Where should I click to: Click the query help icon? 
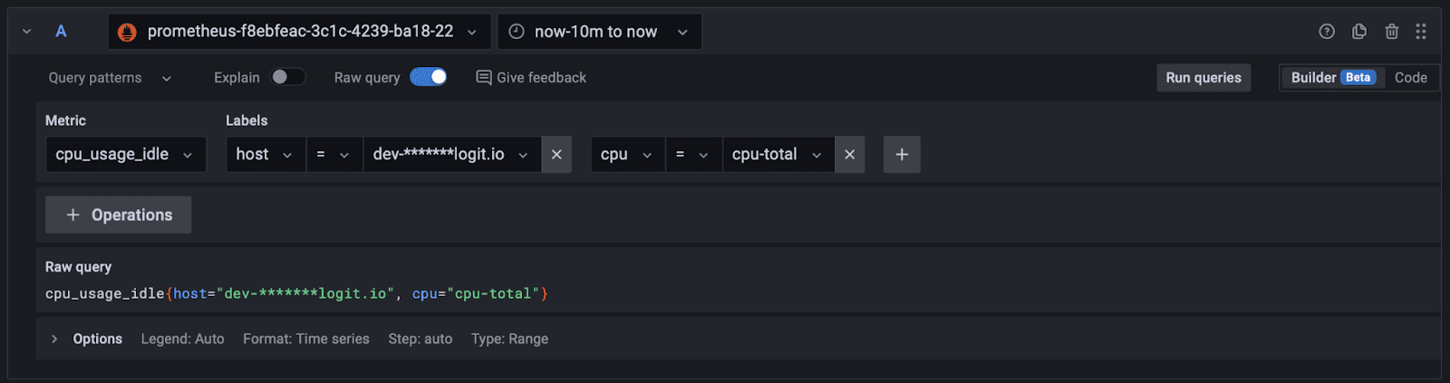point(1327,32)
